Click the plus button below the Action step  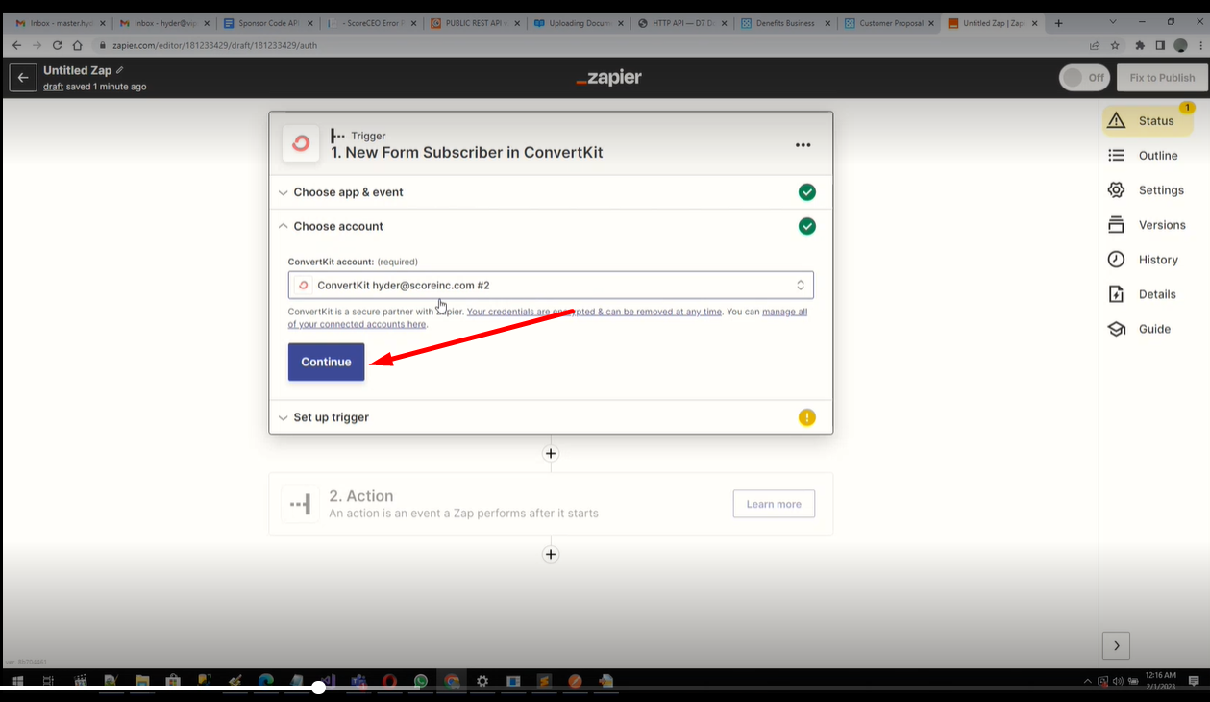pyautogui.click(x=551, y=555)
